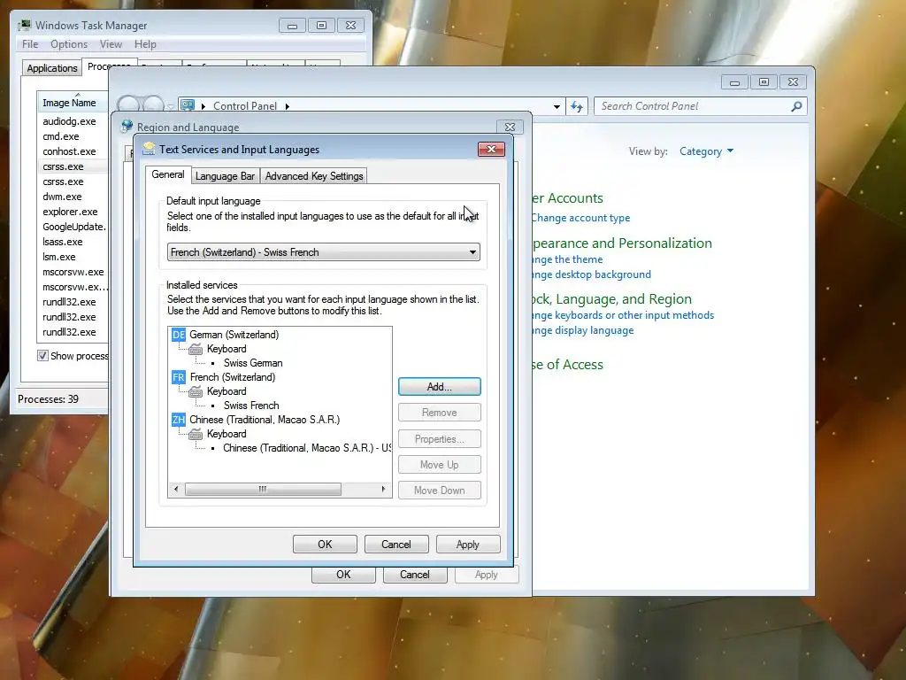
Task: Click the keyboard icon under French (Switzerland)
Action: coord(196,391)
